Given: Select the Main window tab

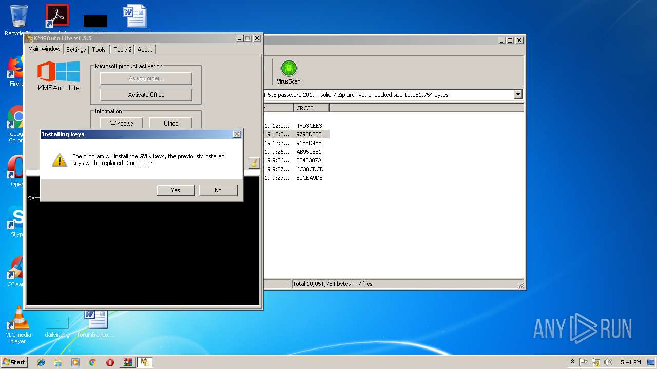Looking at the screenshot, I should tap(44, 49).
